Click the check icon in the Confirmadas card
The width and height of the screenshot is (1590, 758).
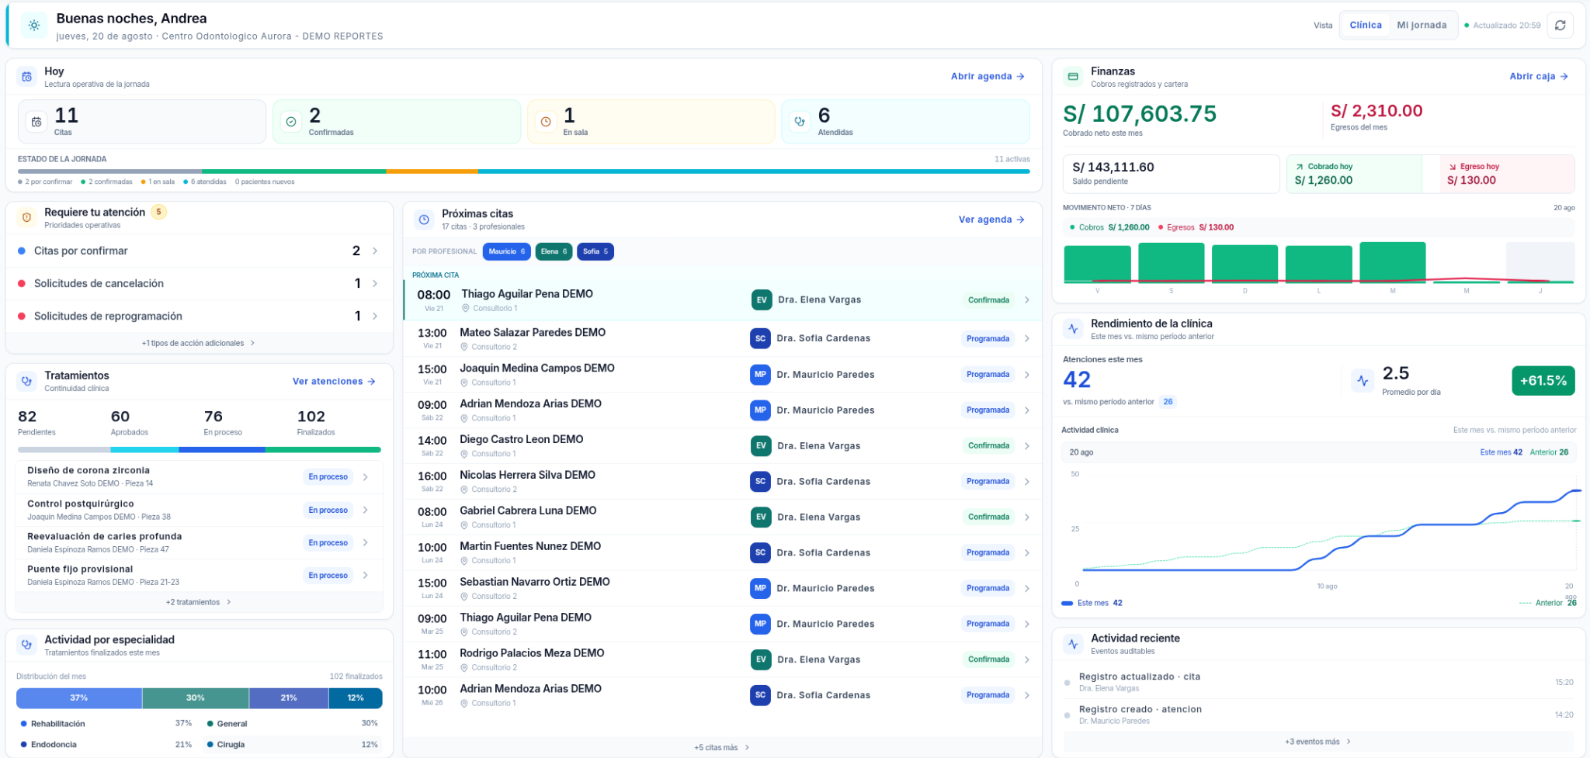[291, 122]
